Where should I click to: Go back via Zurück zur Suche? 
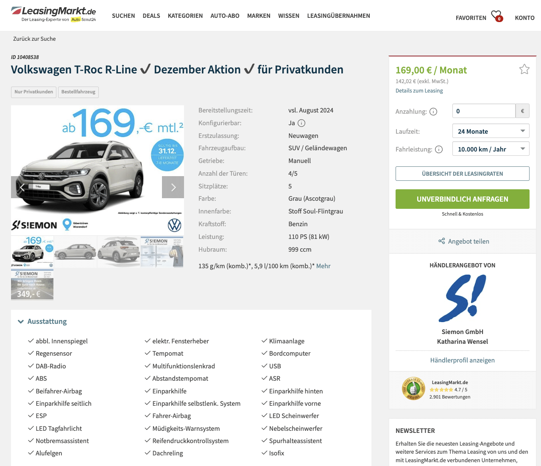34,39
